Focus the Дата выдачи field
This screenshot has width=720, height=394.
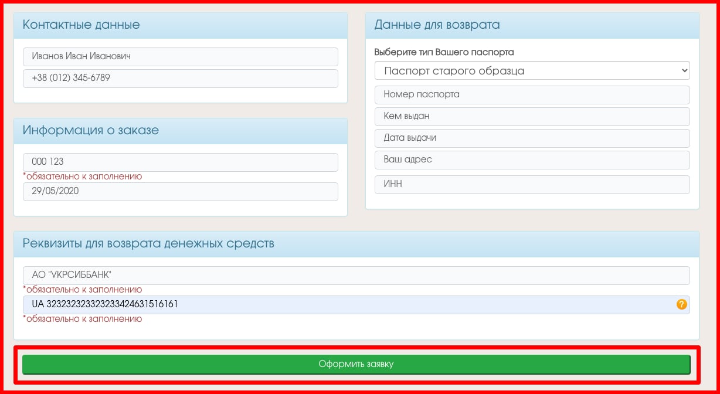coord(532,138)
